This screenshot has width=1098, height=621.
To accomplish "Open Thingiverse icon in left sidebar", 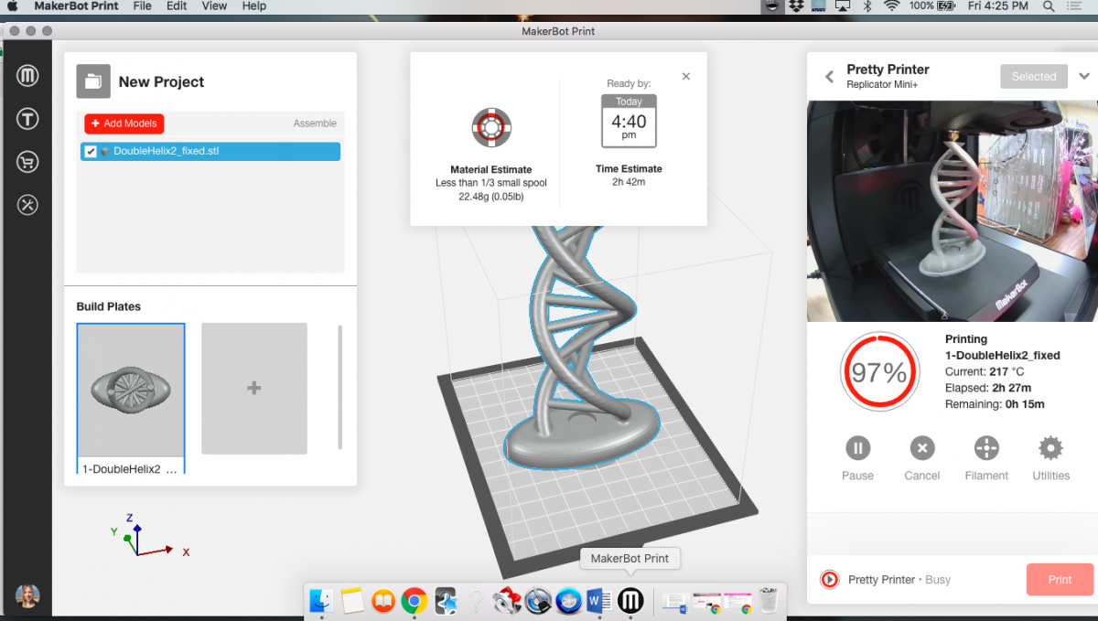I will tap(27, 119).
